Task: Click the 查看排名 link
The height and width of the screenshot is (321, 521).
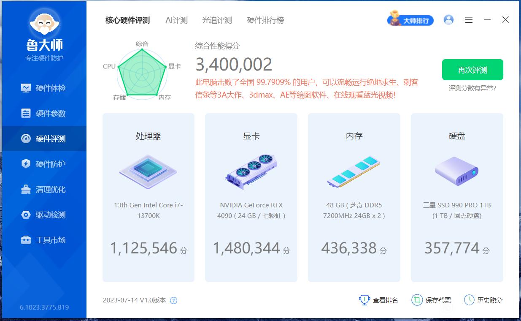Action: pyautogui.click(x=385, y=300)
